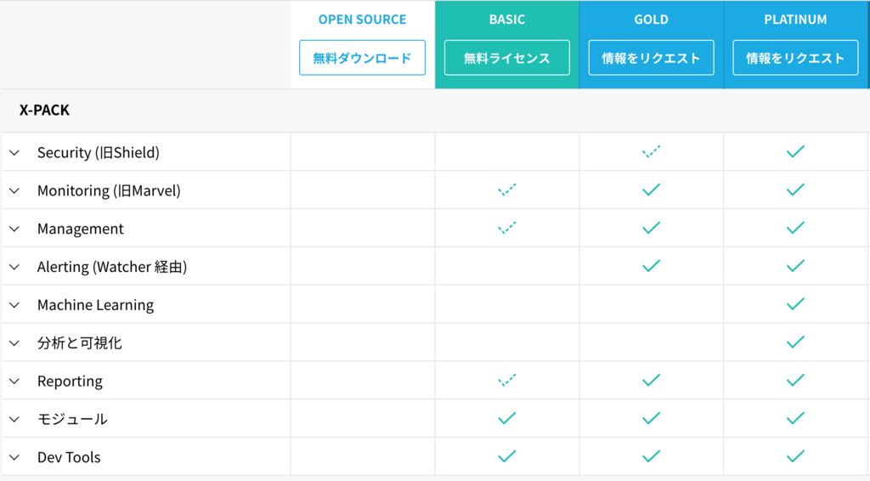Screen dimensions: 870x481
Task: Click the Platinum checkmark for Monitoring
Action: pyautogui.click(x=795, y=190)
